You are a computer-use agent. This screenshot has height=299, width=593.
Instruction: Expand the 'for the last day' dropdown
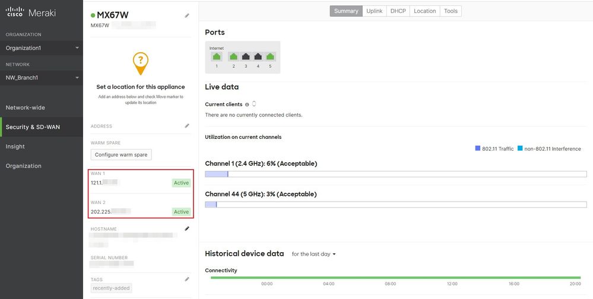click(x=314, y=254)
